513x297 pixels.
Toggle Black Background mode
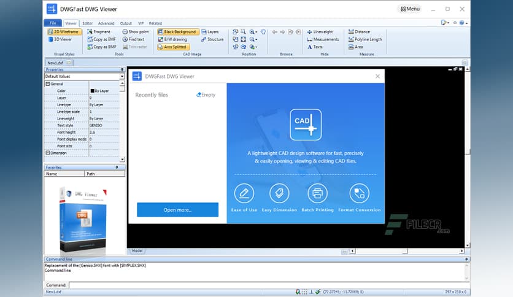[178, 32]
